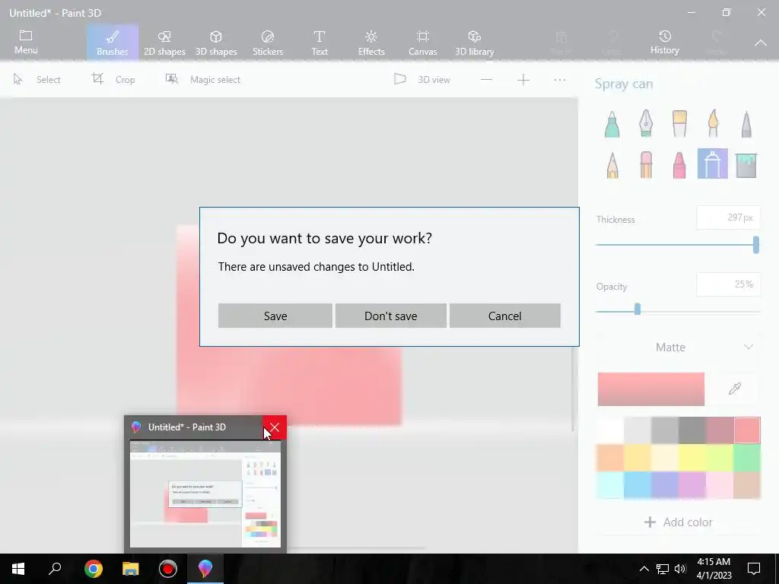779x584 pixels.
Task: Toggle 3D view
Action: 421,79
